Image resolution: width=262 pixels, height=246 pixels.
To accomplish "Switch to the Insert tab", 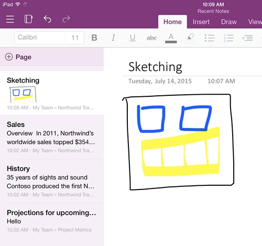I will [201, 22].
